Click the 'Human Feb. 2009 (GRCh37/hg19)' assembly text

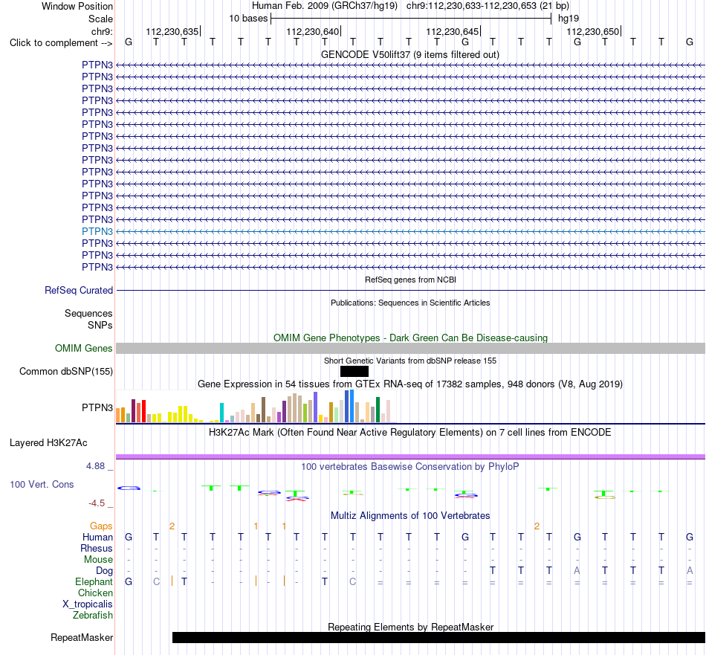pos(325,6)
